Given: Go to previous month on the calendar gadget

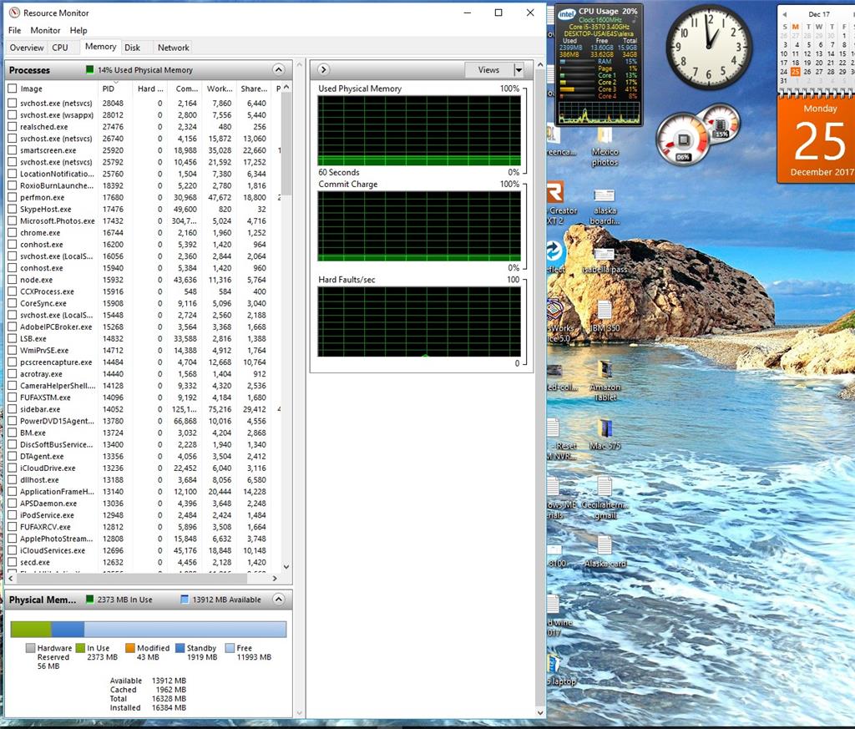Looking at the screenshot, I should [783, 14].
